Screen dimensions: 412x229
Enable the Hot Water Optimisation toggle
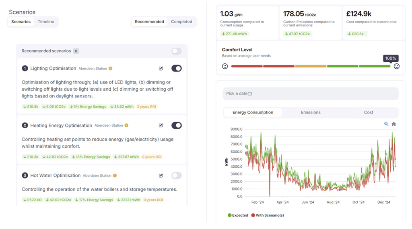(x=177, y=176)
